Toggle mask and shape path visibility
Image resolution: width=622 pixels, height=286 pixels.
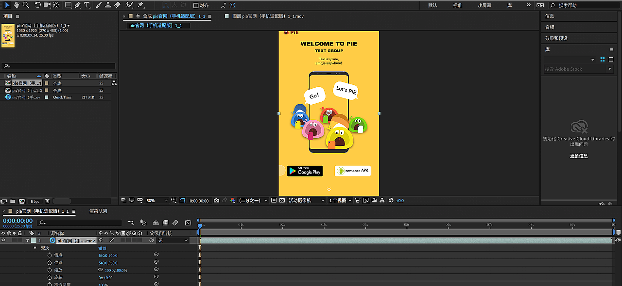(182, 200)
